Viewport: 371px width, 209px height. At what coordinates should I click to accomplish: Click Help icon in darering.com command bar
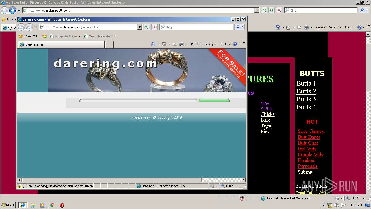[235, 44]
